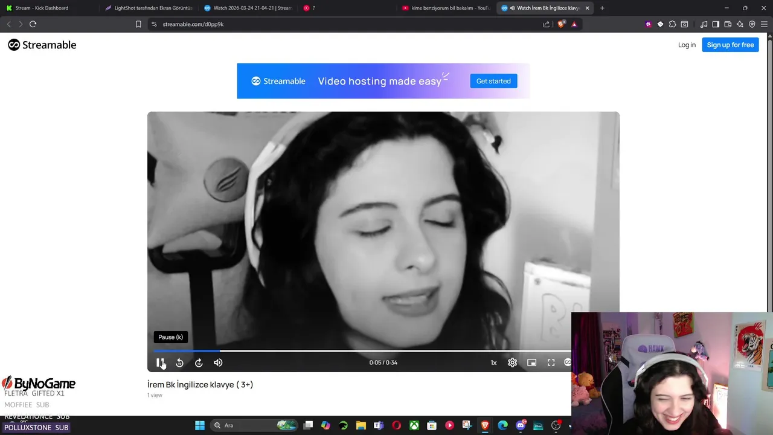Click the Video hosting made easy banner

point(383,81)
